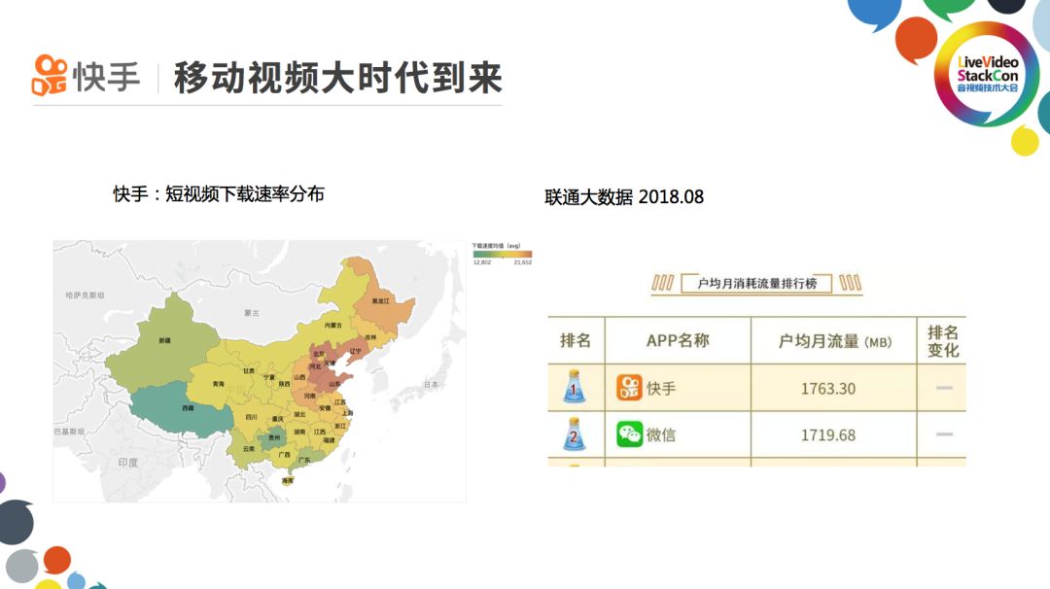The width and height of the screenshot is (1050, 589).
Task: Click the 蒙古 country label on the map
Action: 251,313
